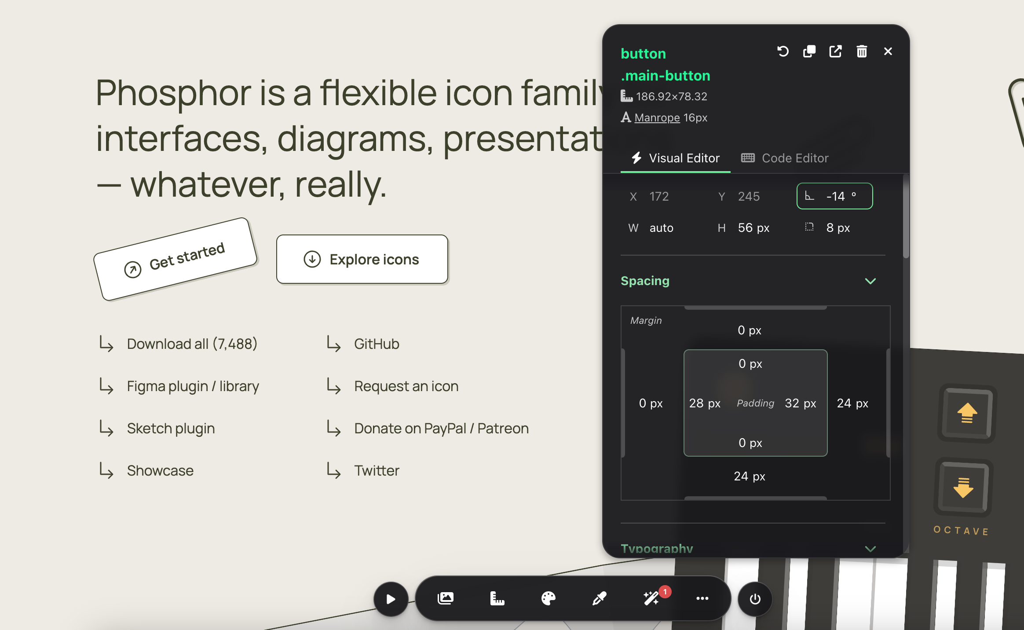The height and width of the screenshot is (630, 1024).
Task: Click the color palette toolbar icon
Action: click(549, 599)
